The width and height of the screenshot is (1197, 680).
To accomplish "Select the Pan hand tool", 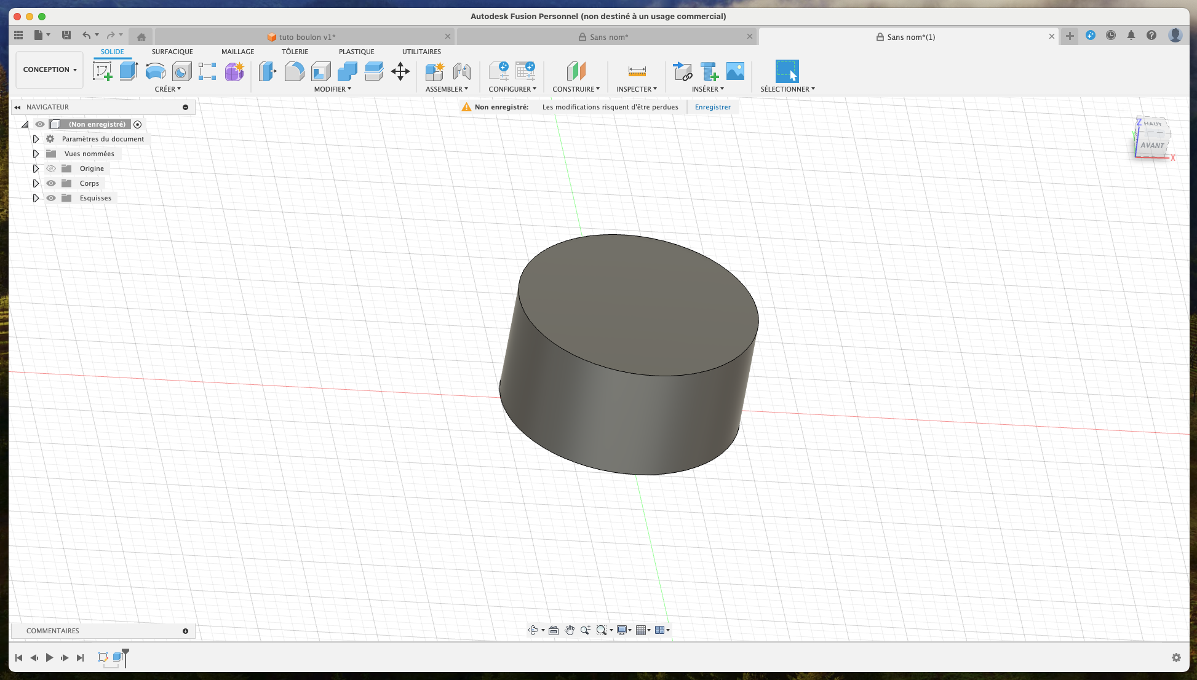I will (570, 630).
